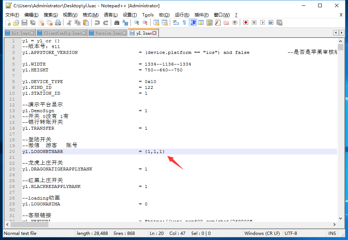The width and height of the screenshot is (348, 240).
Task: Toggle show all characters pilcrow icon
Action: click(184, 23)
